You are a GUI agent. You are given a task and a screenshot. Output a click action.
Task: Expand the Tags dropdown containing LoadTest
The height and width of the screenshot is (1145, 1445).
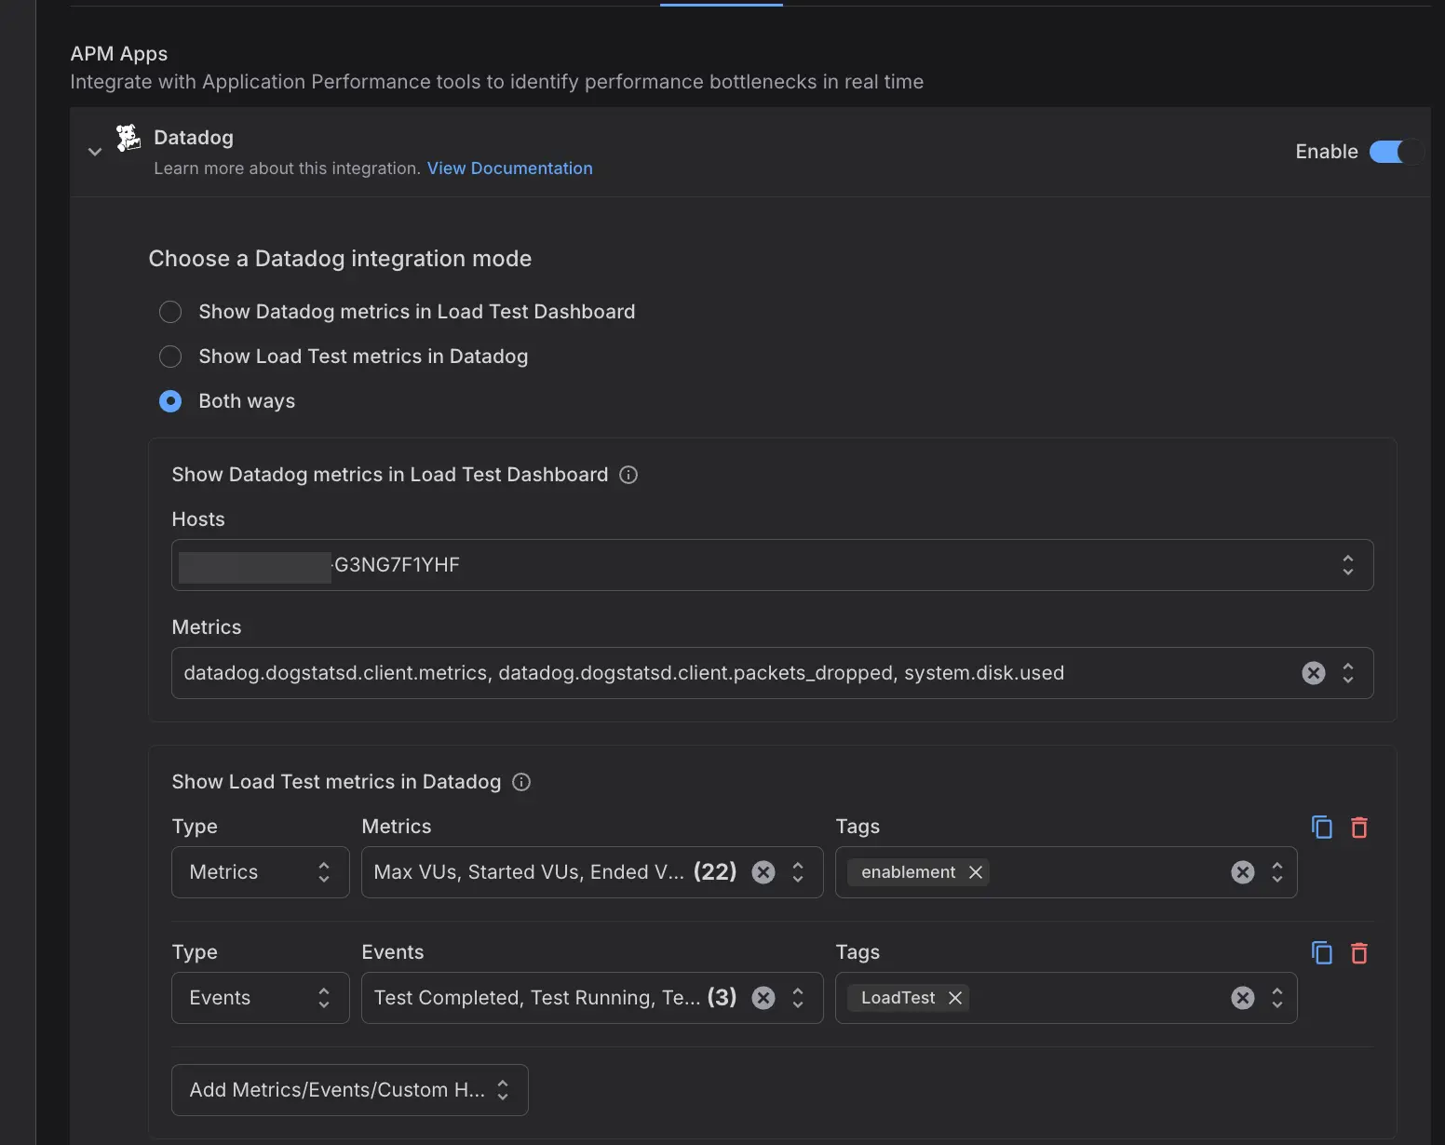[x=1277, y=998]
